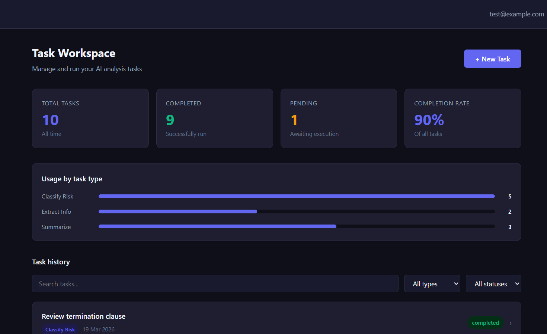Select the Completion Rate stat card
547x334 pixels.
pyautogui.click(x=463, y=118)
